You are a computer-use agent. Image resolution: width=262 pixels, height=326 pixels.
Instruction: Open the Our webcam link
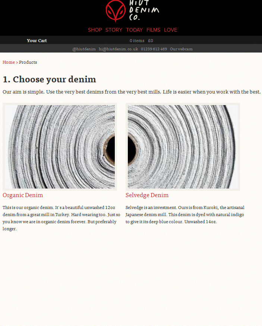coord(181,49)
